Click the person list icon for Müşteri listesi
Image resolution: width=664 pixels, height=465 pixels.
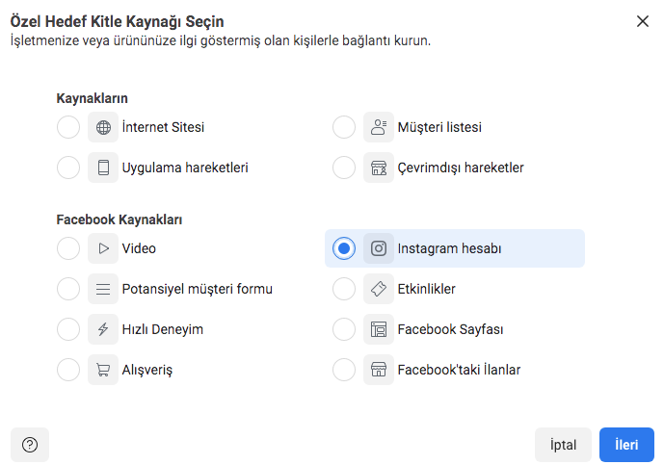379,127
